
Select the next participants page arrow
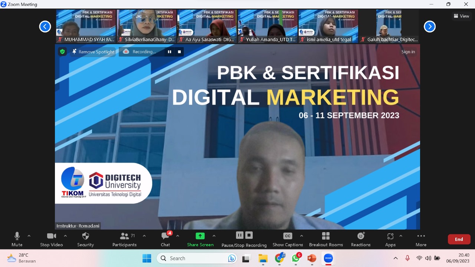point(429,26)
